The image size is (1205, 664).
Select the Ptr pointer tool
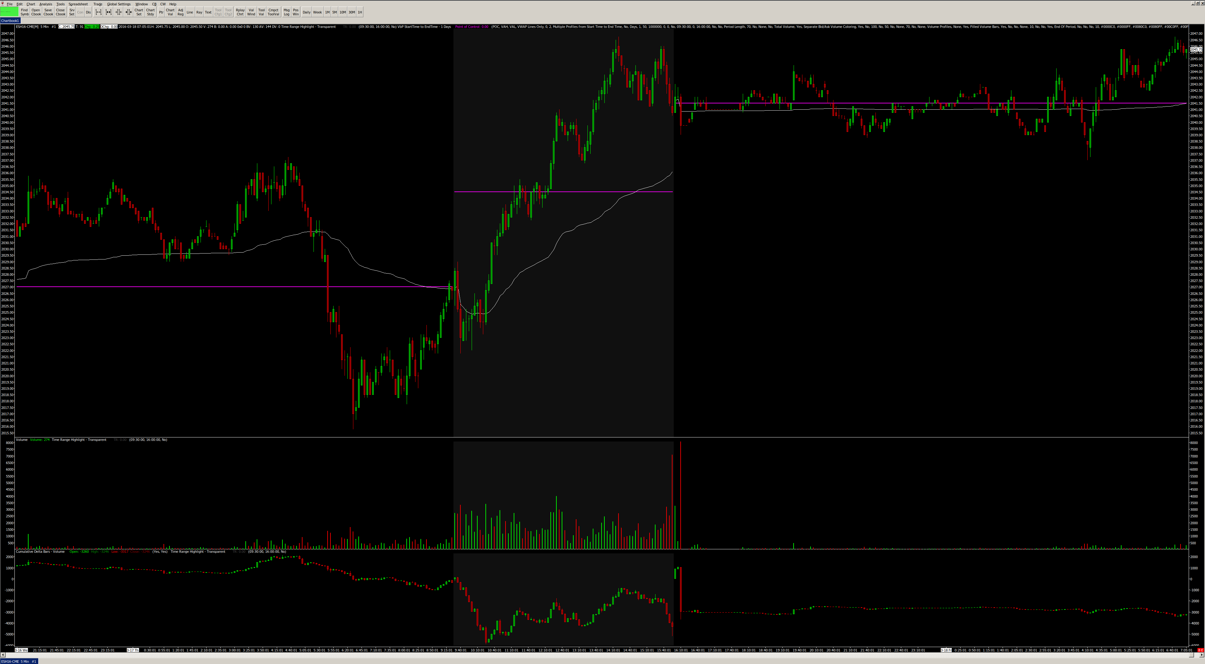(x=161, y=12)
